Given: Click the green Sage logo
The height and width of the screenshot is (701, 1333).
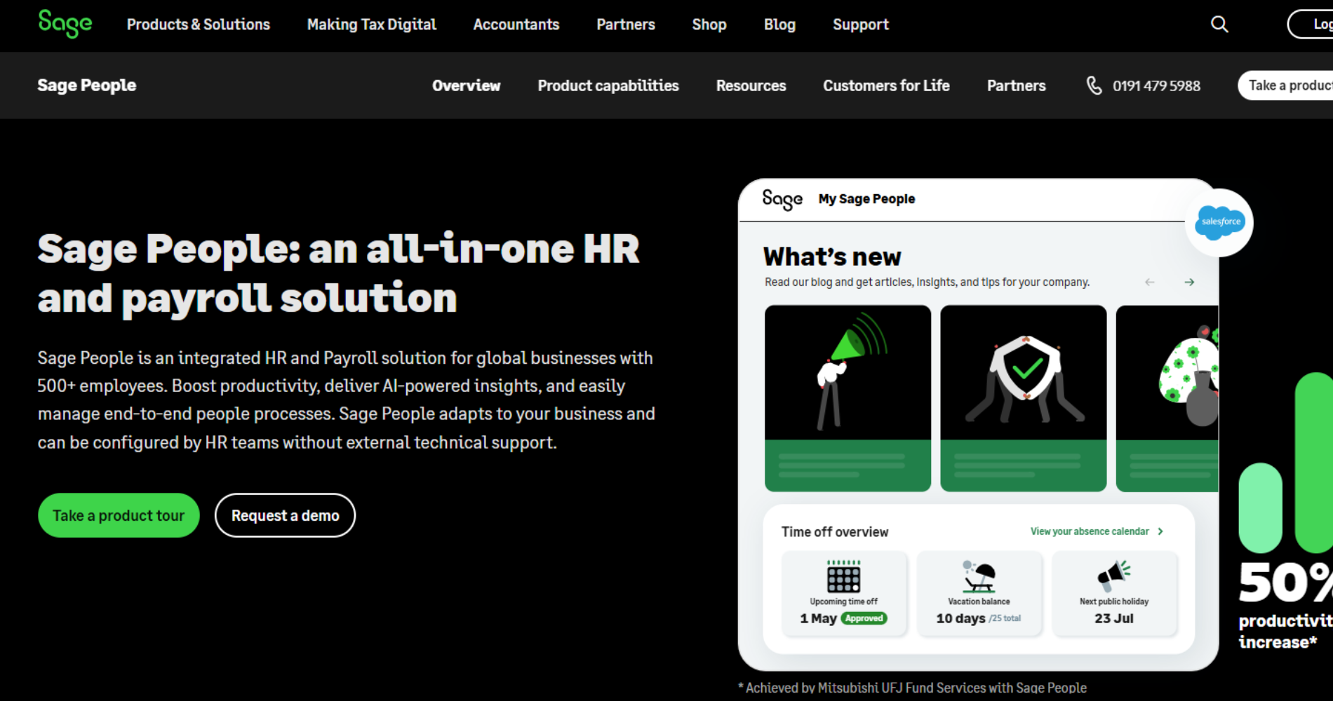Looking at the screenshot, I should pos(65,24).
